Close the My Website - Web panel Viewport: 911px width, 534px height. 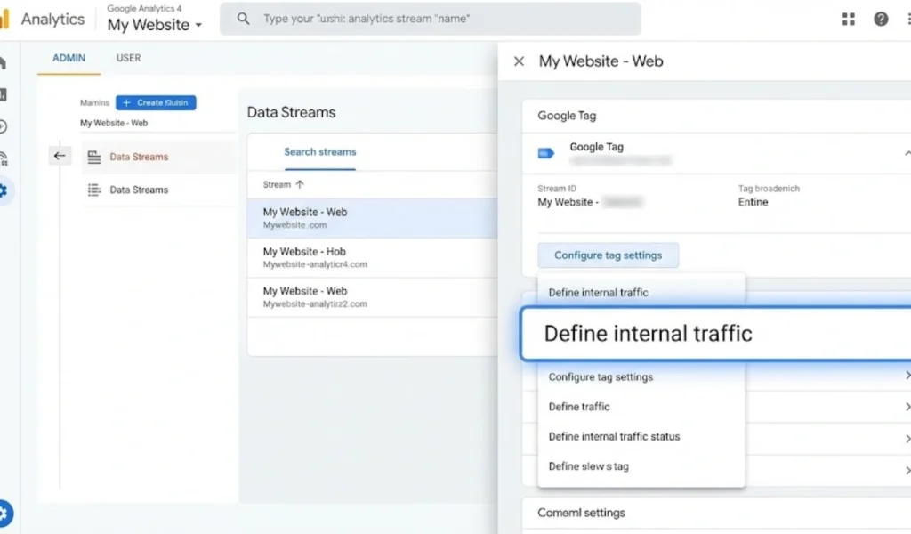click(520, 61)
